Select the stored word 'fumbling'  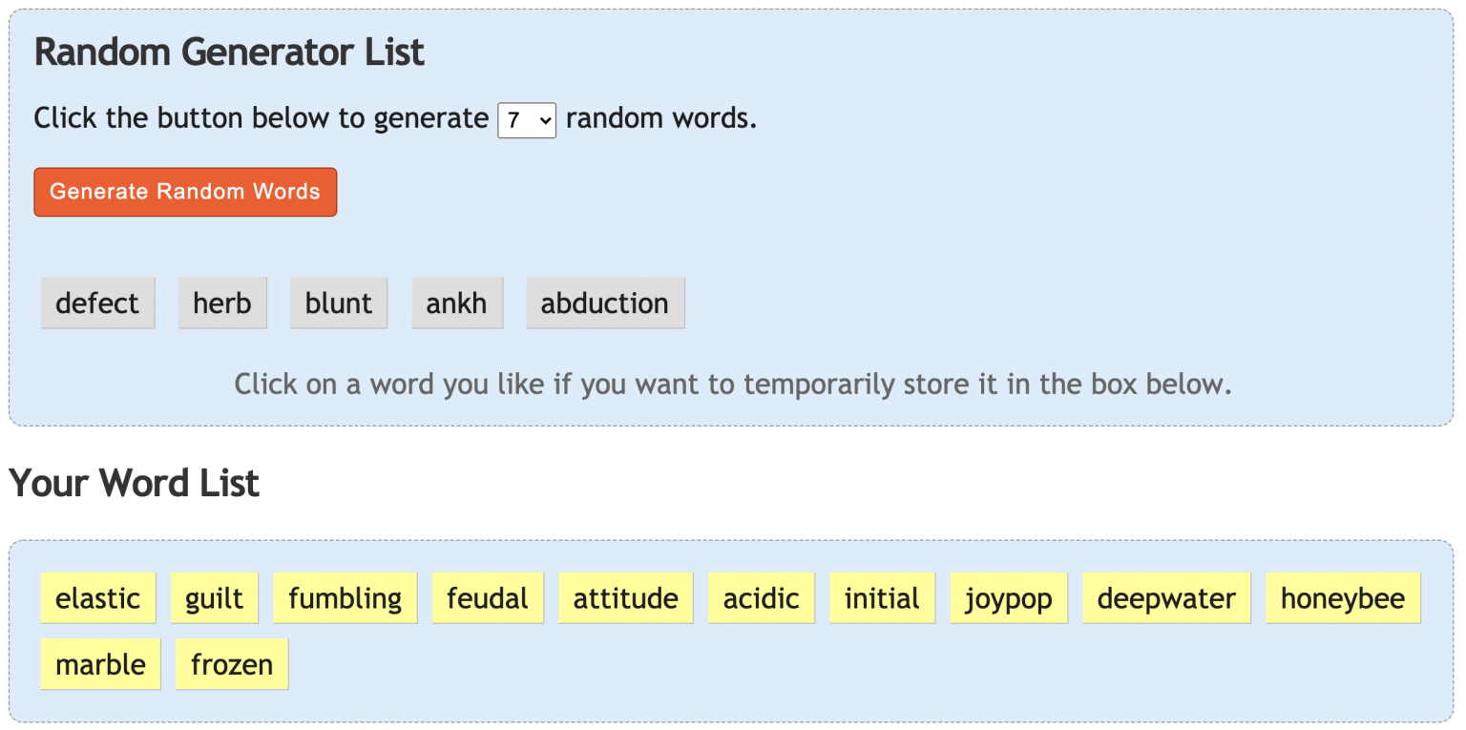tap(346, 598)
